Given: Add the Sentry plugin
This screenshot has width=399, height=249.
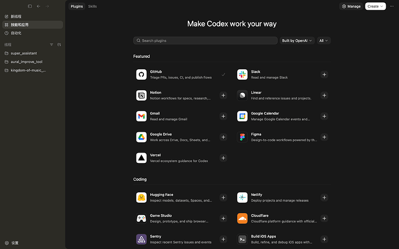Looking at the screenshot, I should (x=223, y=239).
